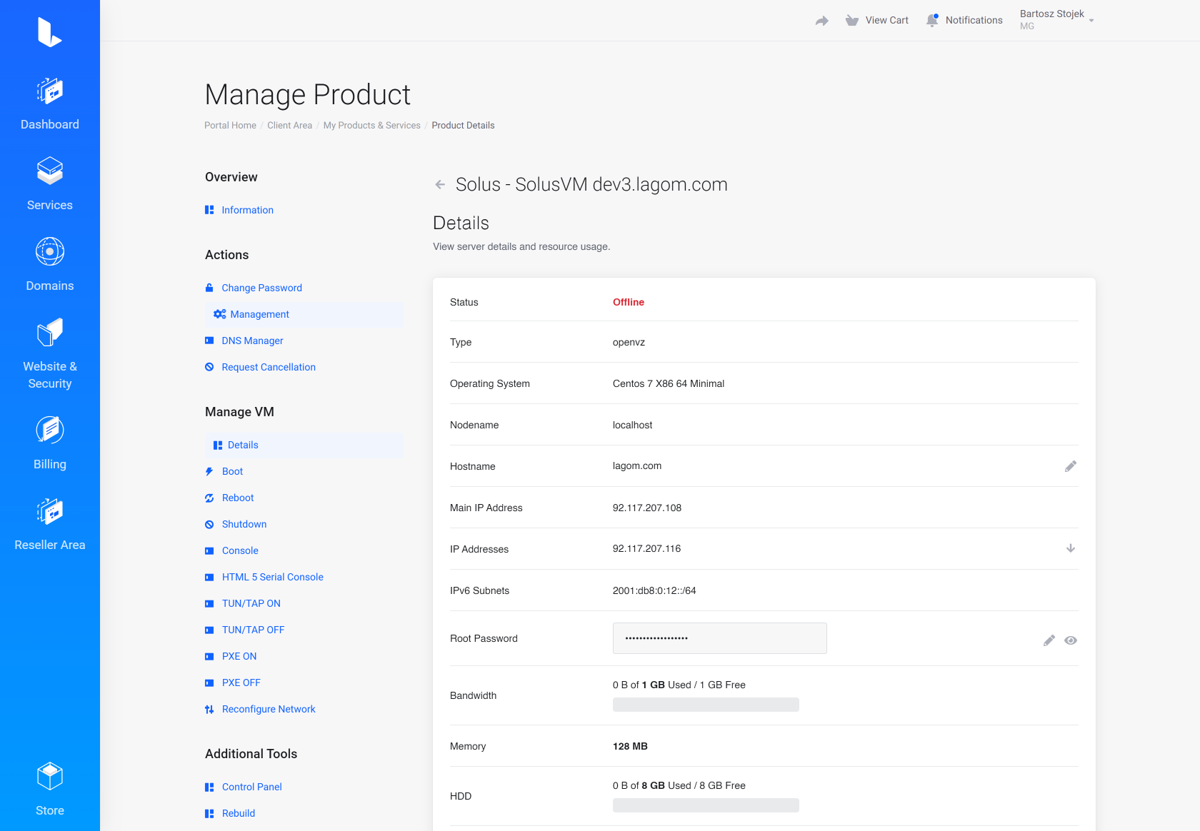
Task: Select TUN/TAP OFF
Action: point(254,630)
